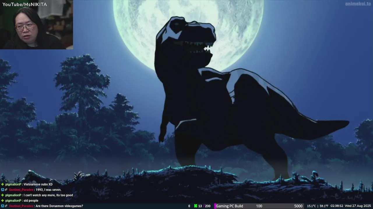The height and width of the screenshot is (209, 373).
Task: Click pigmalionP username on "old people" row
Action: click(x=13, y=201)
